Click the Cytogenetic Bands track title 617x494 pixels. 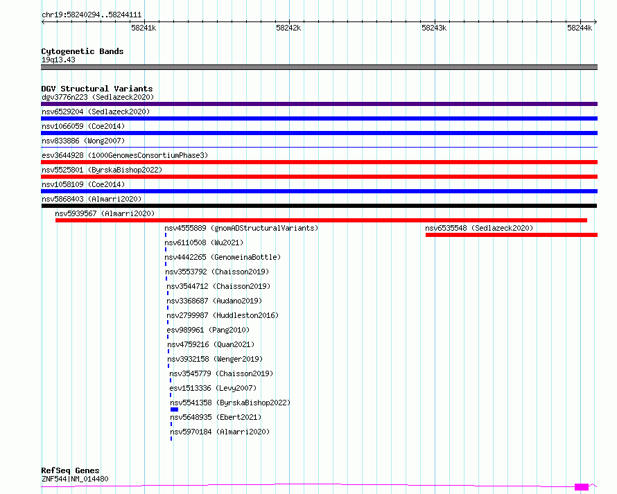[82, 51]
